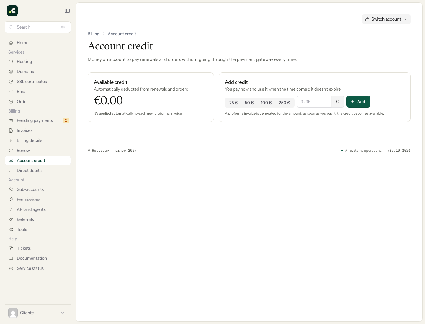This screenshot has height=324, width=425.
Task: Click the Pending payments count badge
Action: (66, 120)
